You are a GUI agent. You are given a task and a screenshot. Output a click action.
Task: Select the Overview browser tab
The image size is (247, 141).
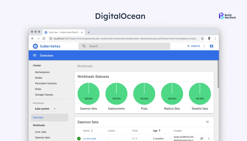[64, 32]
